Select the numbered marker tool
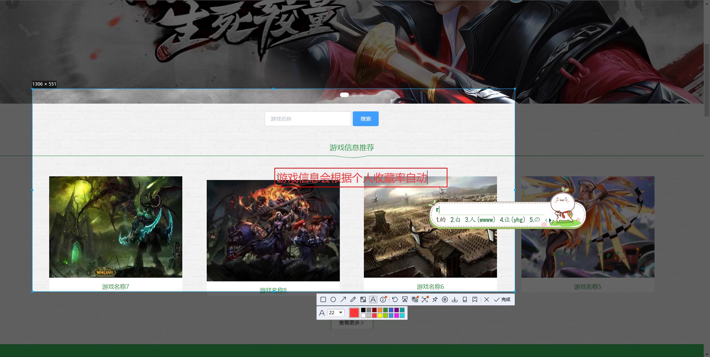This screenshot has height=357, width=710. 383,299
